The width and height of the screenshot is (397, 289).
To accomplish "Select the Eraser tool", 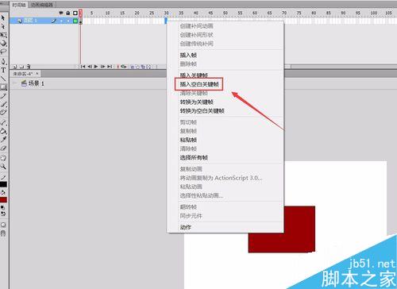I will point(3,148).
